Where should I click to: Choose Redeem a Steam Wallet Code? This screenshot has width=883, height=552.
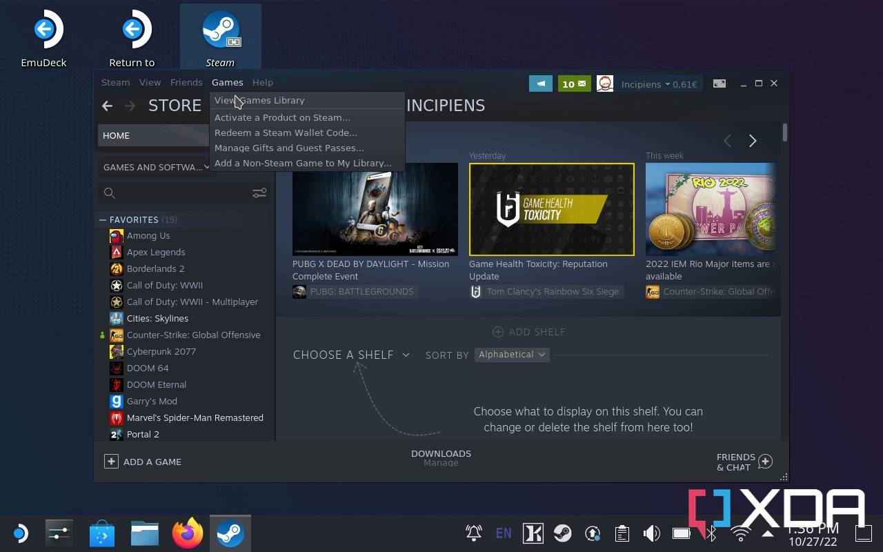click(307, 132)
